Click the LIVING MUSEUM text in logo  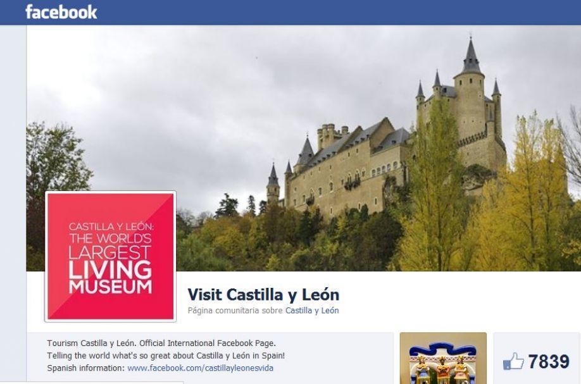pyautogui.click(x=110, y=278)
